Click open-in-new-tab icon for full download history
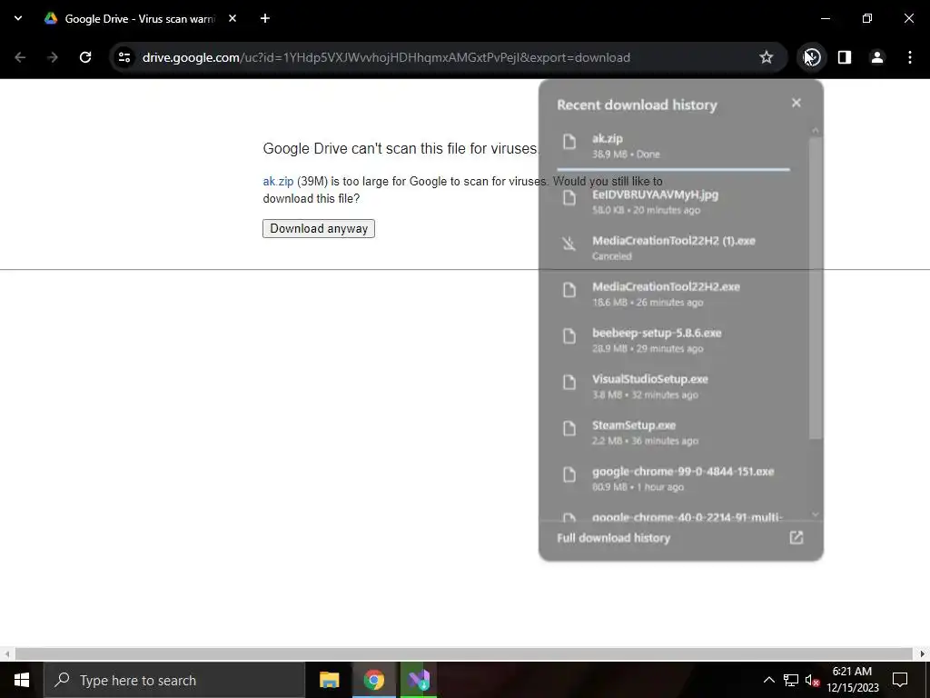 796,538
